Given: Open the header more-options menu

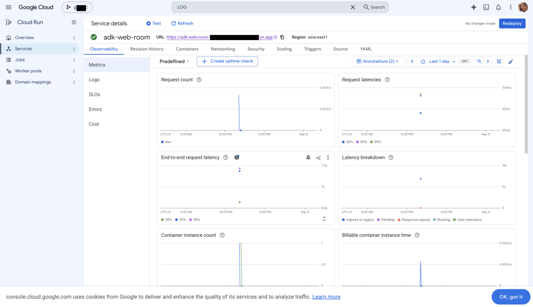Looking at the screenshot, I should tap(511, 7).
